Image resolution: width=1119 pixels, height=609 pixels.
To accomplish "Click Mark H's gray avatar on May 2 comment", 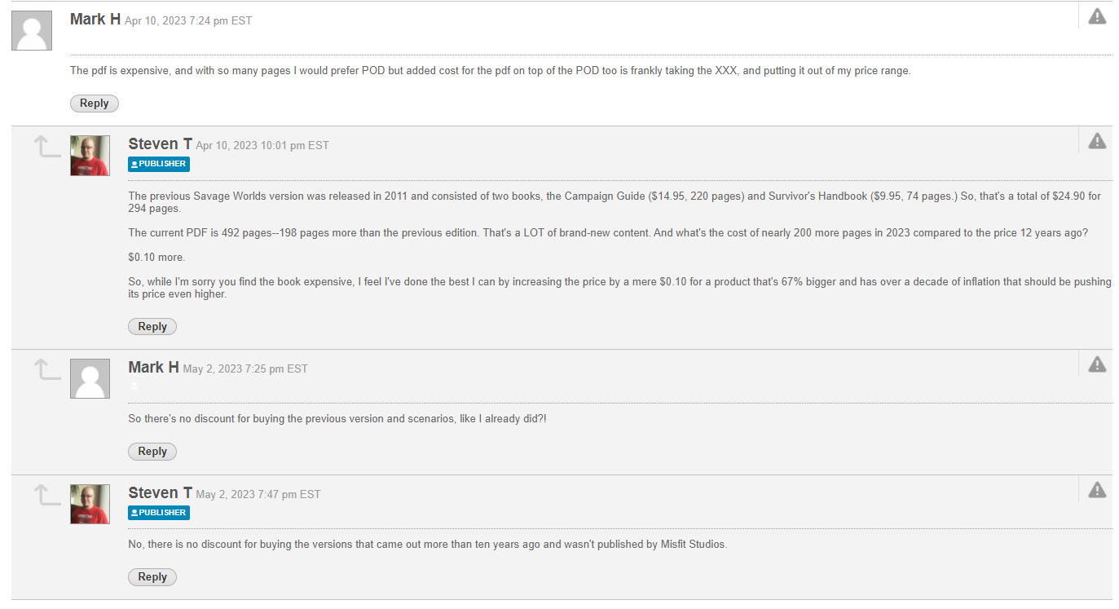I will click(90, 379).
